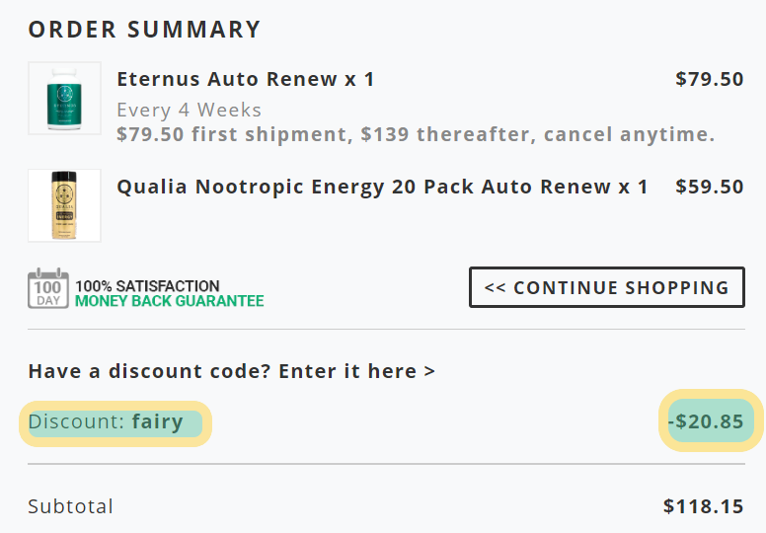Click the Eternus bottle product thumbnail
766x533 pixels.
[64, 98]
